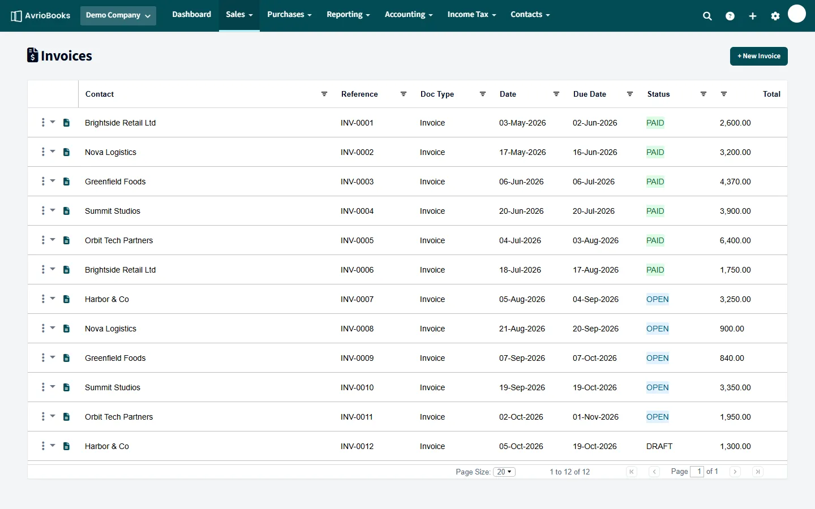Image resolution: width=815 pixels, height=509 pixels.
Task: Click the Contact column filter icon
Action: click(324, 94)
